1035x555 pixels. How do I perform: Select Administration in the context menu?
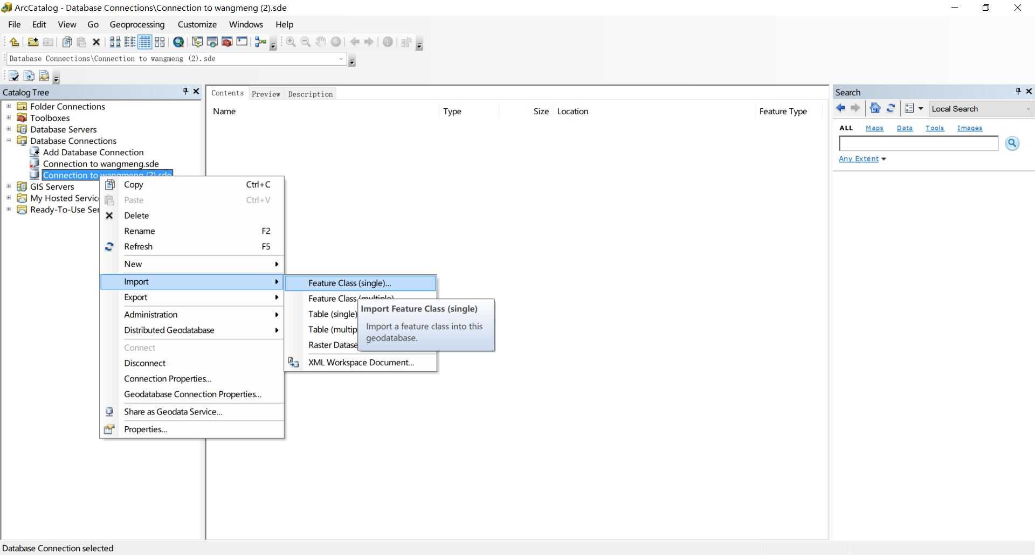(x=192, y=315)
